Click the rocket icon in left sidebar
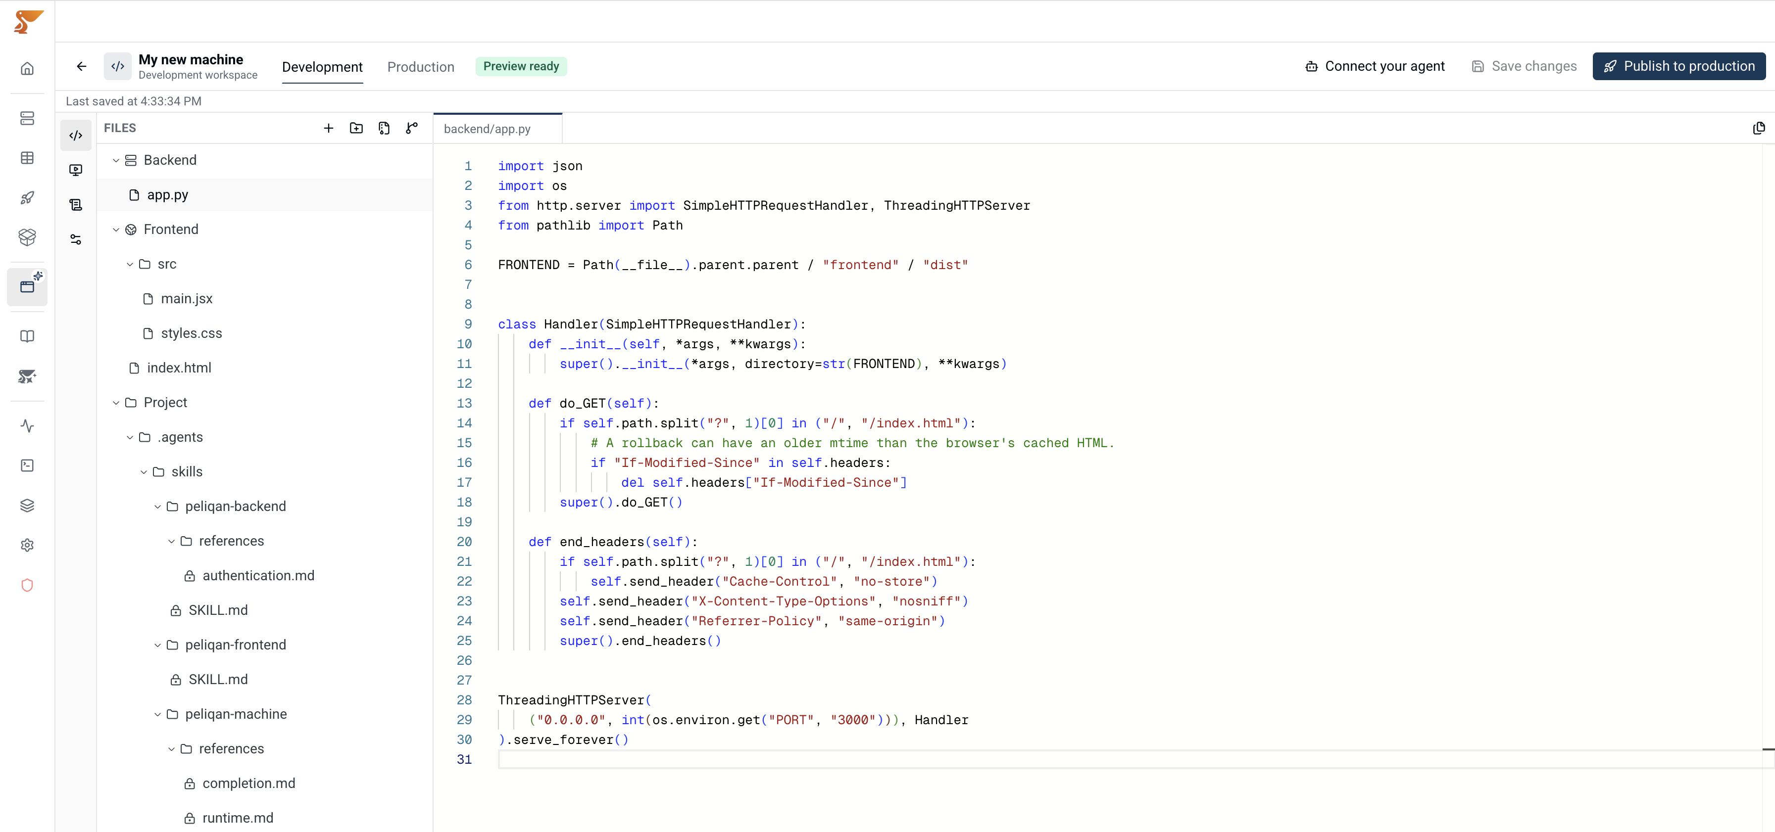1775x832 pixels. [x=28, y=198]
